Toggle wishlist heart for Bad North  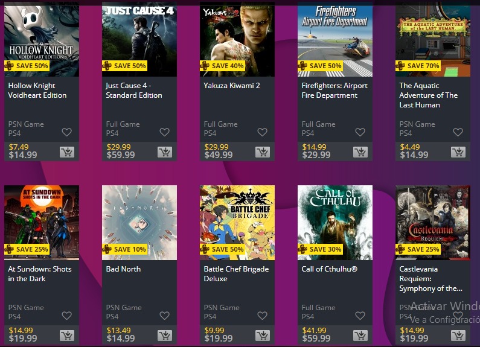pos(164,316)
